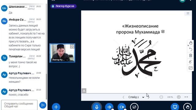Screen dimensions: 196x110
Task: Click the Ар avatar beside Невольницами message
Action: pyautogui.click(x=4, y=75)
